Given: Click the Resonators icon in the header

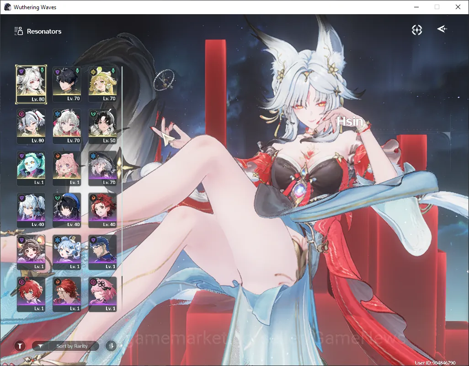Looking at the screenshot, I should (x=19, y=31).
